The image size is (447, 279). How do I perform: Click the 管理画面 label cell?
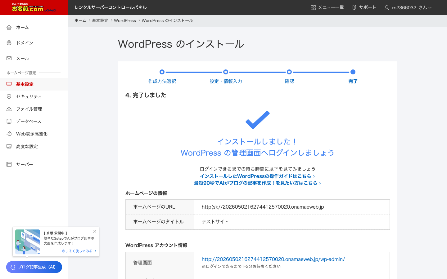point(160,263)
